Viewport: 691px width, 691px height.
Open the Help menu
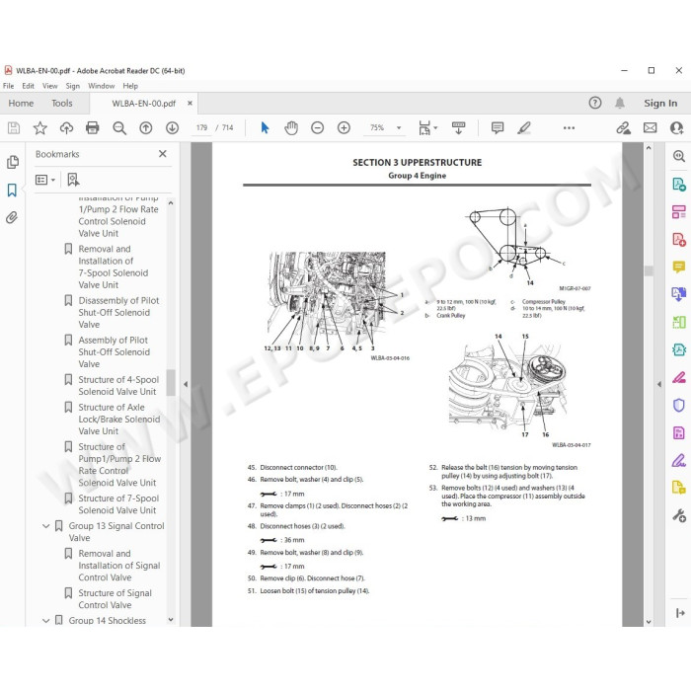pos(130,86)
